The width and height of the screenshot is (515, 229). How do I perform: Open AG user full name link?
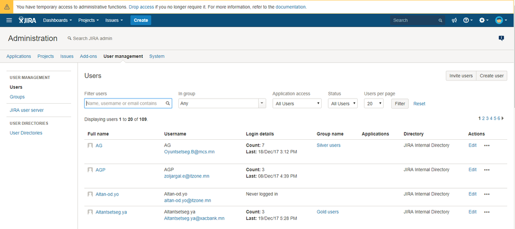tap(99, 145)
